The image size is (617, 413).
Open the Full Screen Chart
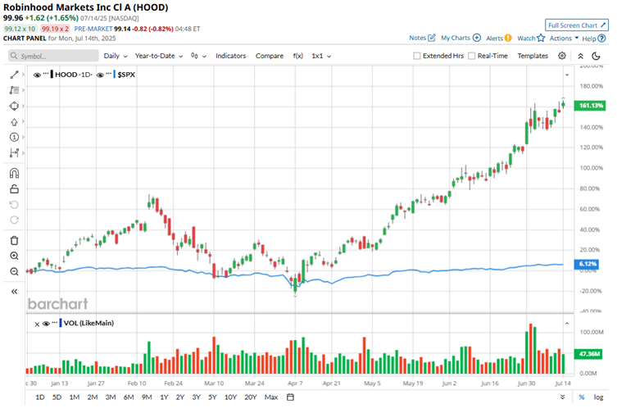(x=577, y=25)
